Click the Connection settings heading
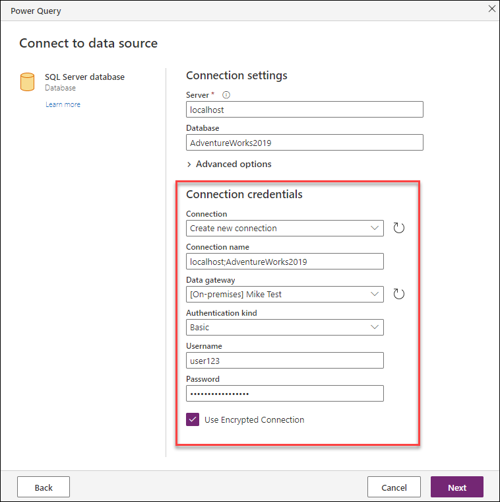 [237, 75]
